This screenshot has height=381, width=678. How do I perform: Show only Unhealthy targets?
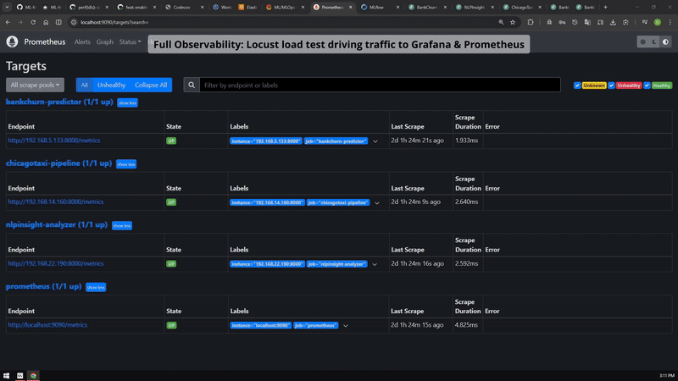[x=111, y=86]
